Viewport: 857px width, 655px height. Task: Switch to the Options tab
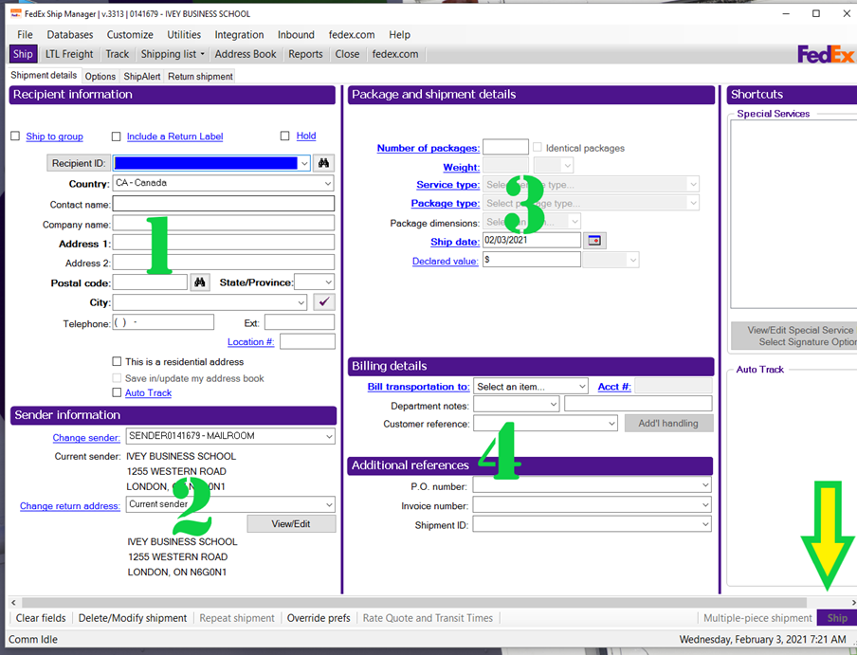(x=100, y=77)
